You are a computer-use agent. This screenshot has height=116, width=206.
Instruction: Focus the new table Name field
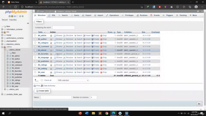(56, 97)
